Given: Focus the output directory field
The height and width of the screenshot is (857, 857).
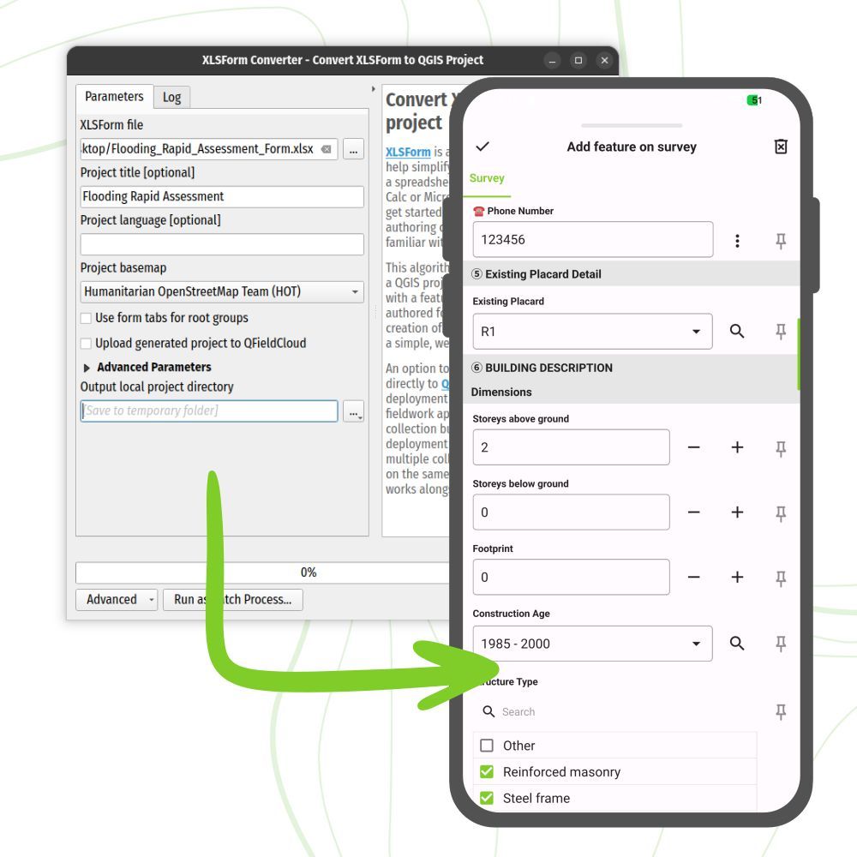Looking at the screenshot, I should 209,411.
